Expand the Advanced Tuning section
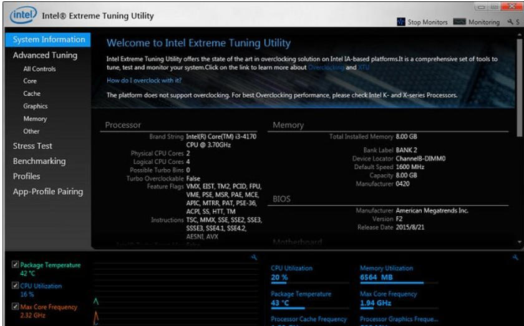 click(45, 55)
